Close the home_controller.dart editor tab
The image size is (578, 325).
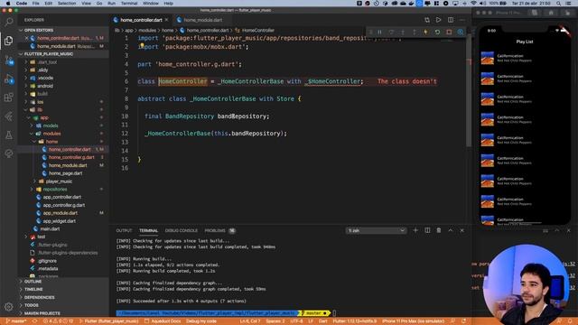[x=166, y=20]
